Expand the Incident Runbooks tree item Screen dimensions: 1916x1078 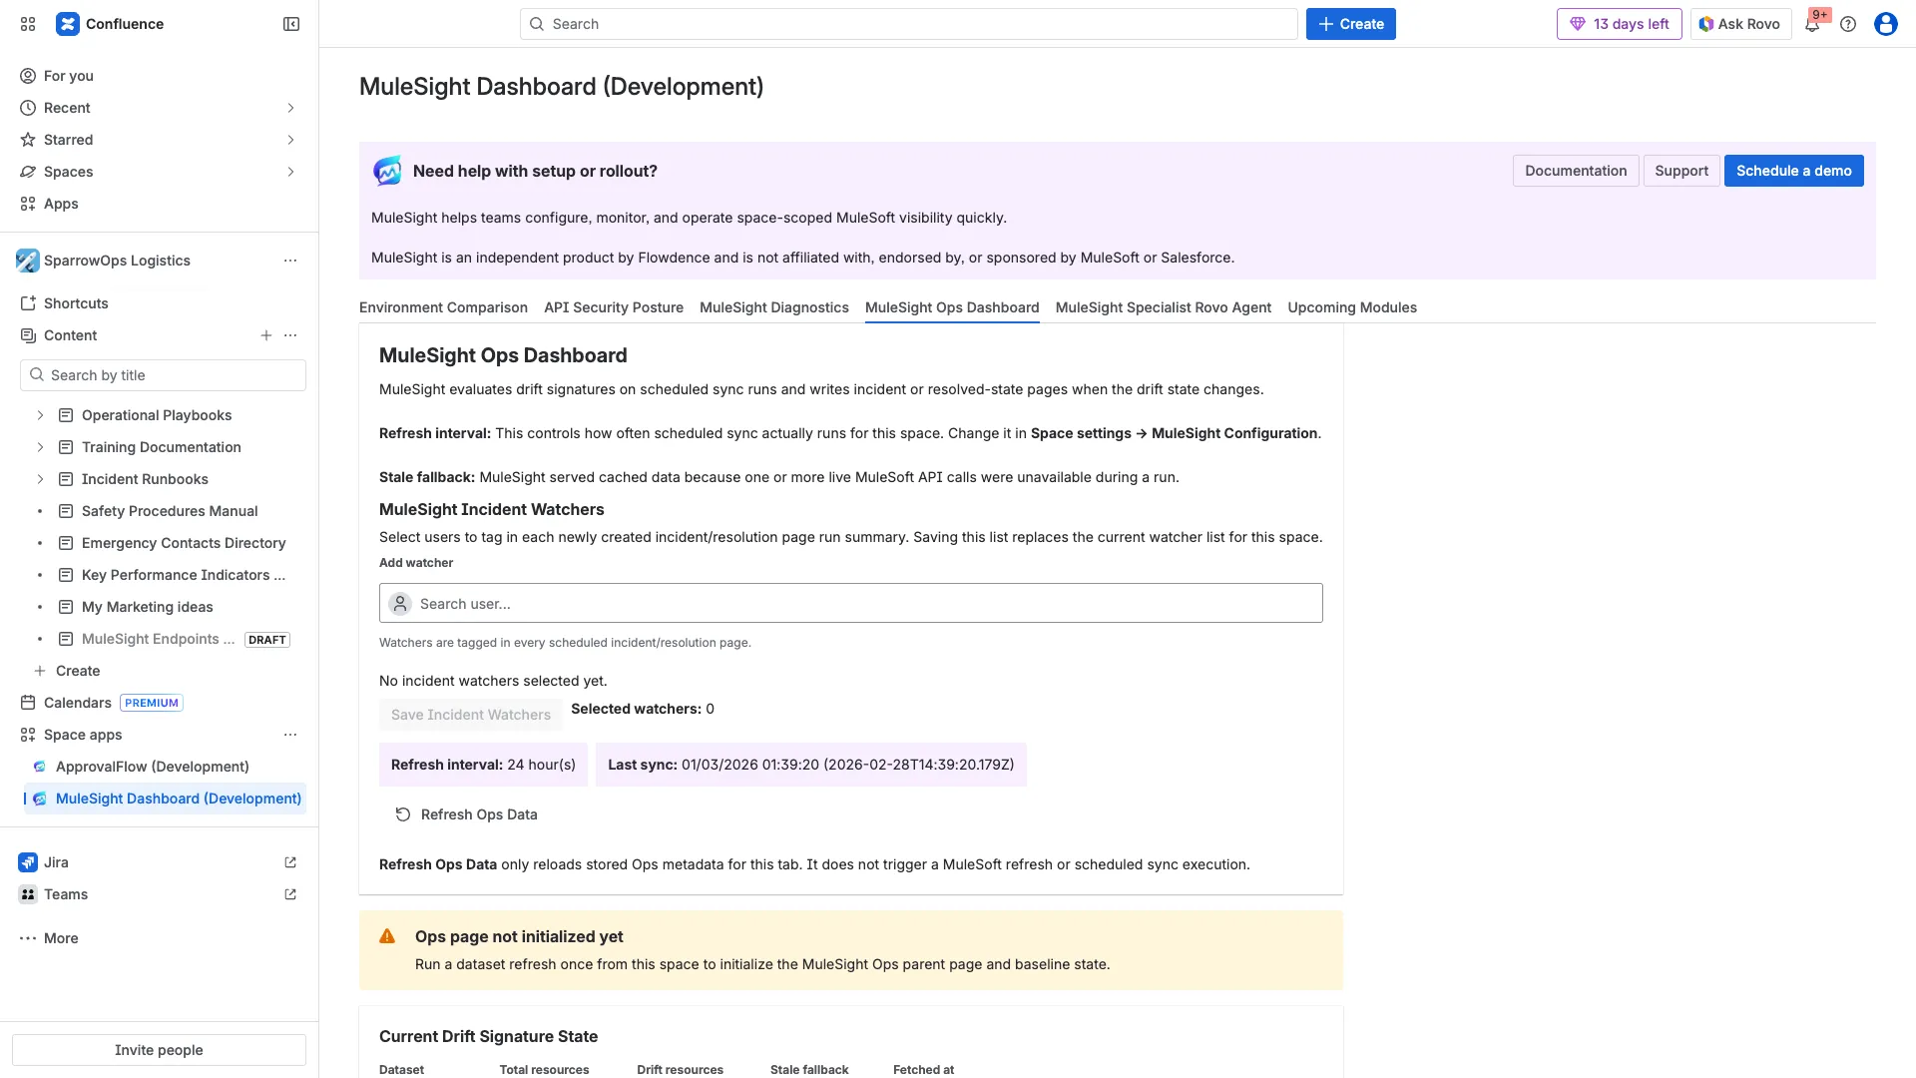click(40, 479)
